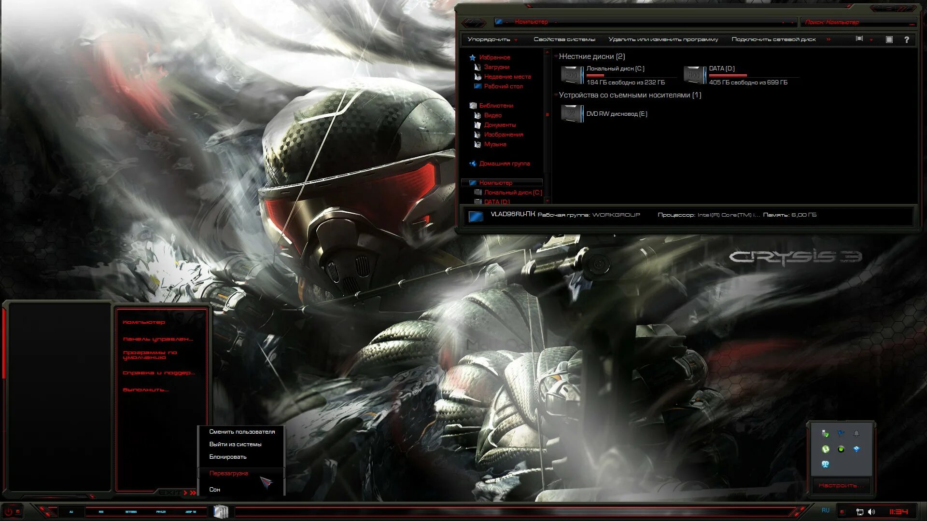
Task: Select Videos (Видео) library
Action: tap(492, 115)
